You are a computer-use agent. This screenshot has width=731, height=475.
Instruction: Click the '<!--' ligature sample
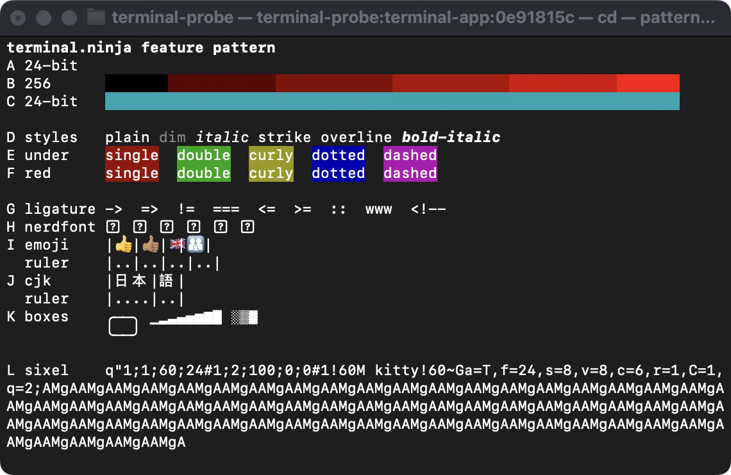[x=428, y=209]
